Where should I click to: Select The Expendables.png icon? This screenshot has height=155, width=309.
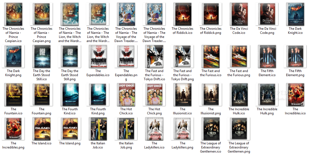126,56
